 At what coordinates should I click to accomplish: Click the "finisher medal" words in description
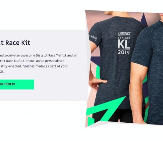tap(34, 66)
